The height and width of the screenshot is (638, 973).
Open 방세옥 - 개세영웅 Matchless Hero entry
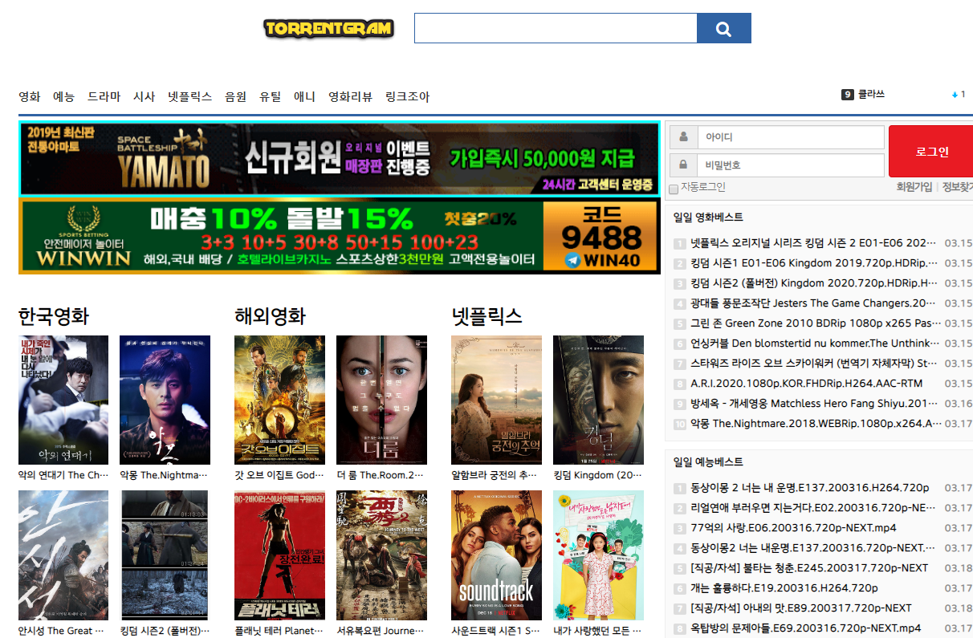814,403
